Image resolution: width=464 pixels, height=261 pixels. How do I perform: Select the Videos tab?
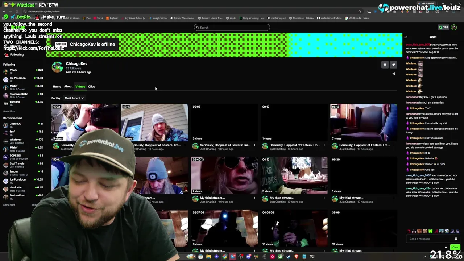[80, 87]
